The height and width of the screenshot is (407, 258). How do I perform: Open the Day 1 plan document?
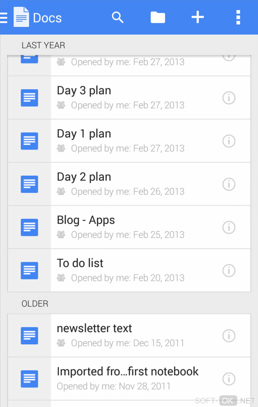pyautogui.click(x=84, y=134)
